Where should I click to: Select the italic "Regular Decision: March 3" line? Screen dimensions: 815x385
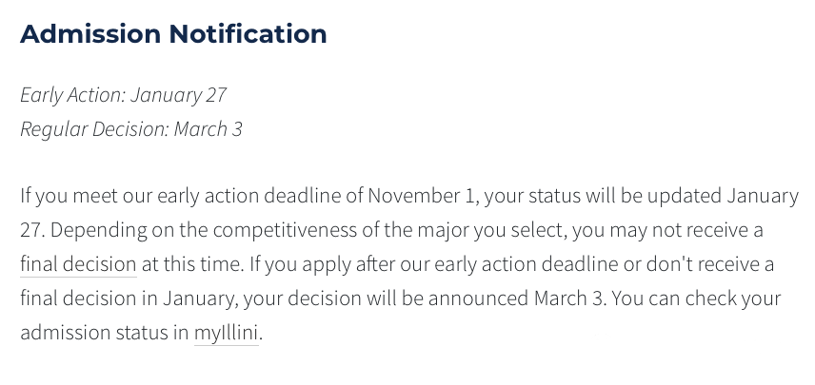point(131,128)
